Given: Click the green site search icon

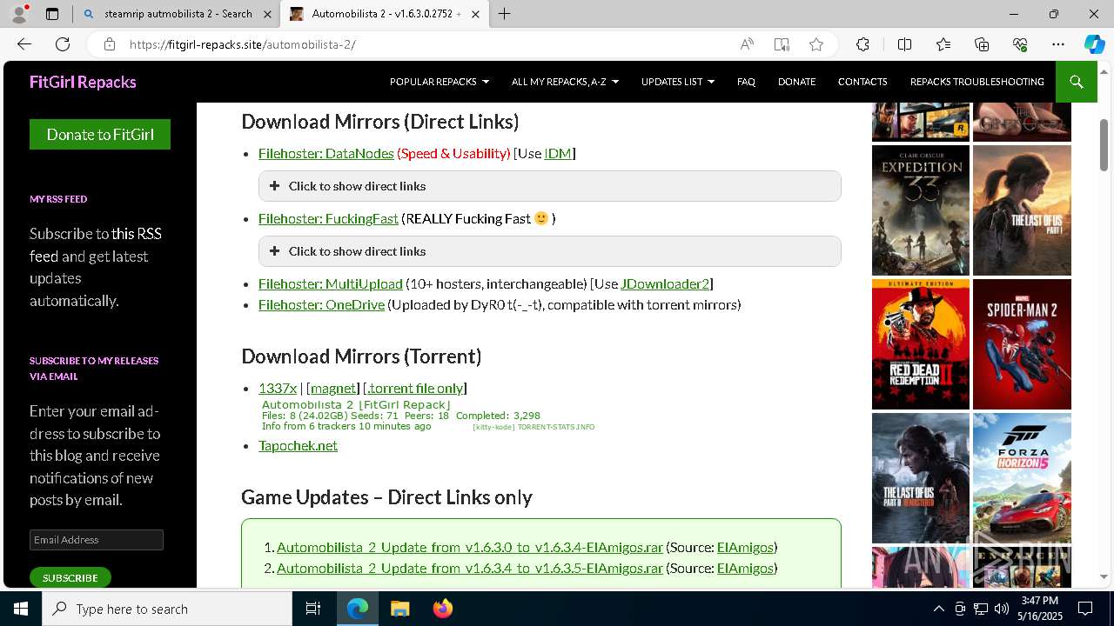Looking at the screenshot, I should point(1077,82).
